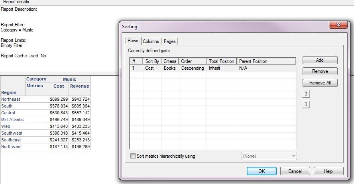Select the Books criteria cell

170,68
